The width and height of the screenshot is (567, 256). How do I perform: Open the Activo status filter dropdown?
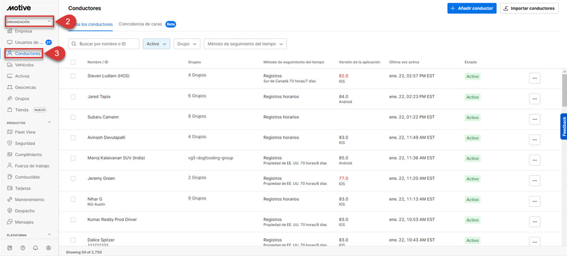click(156, 44)
